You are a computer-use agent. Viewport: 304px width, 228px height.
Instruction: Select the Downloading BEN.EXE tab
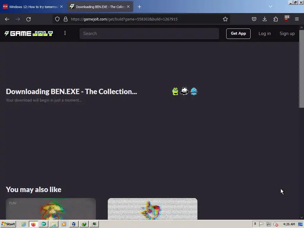[100, 7]
